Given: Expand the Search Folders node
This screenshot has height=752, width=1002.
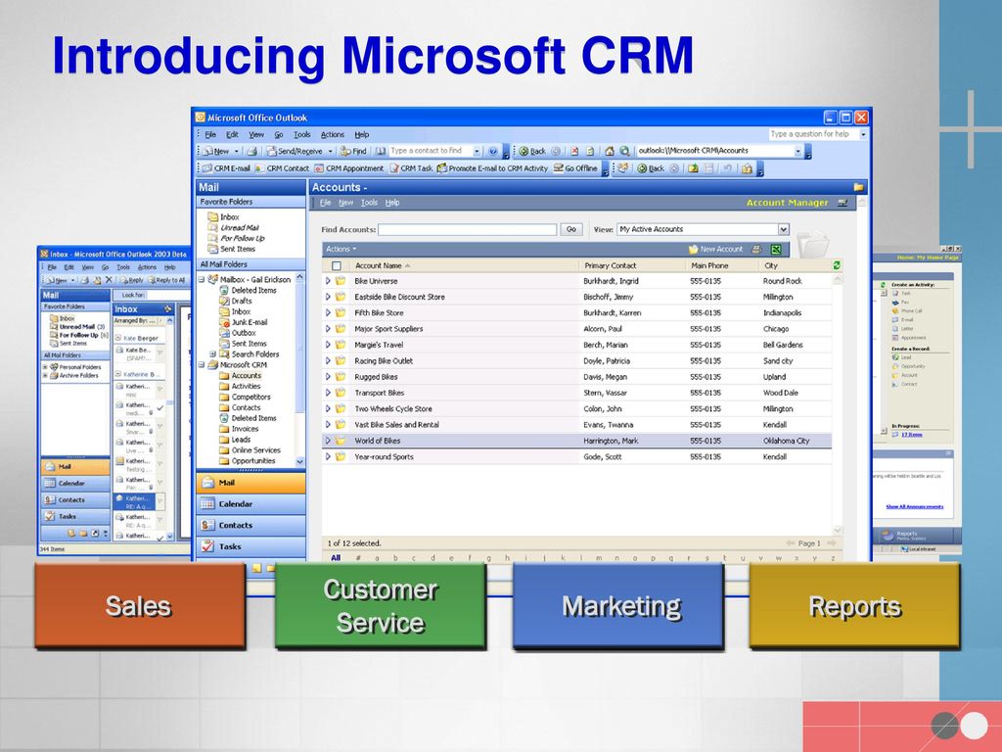Looking at the screenshot, I should pos(212,353).
